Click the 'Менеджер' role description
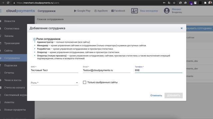 [x=92, y=46]
